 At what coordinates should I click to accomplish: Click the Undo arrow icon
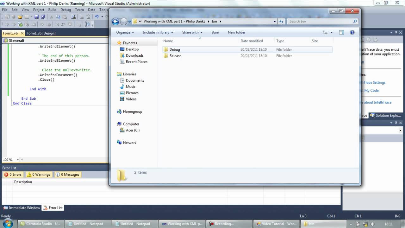97,16
